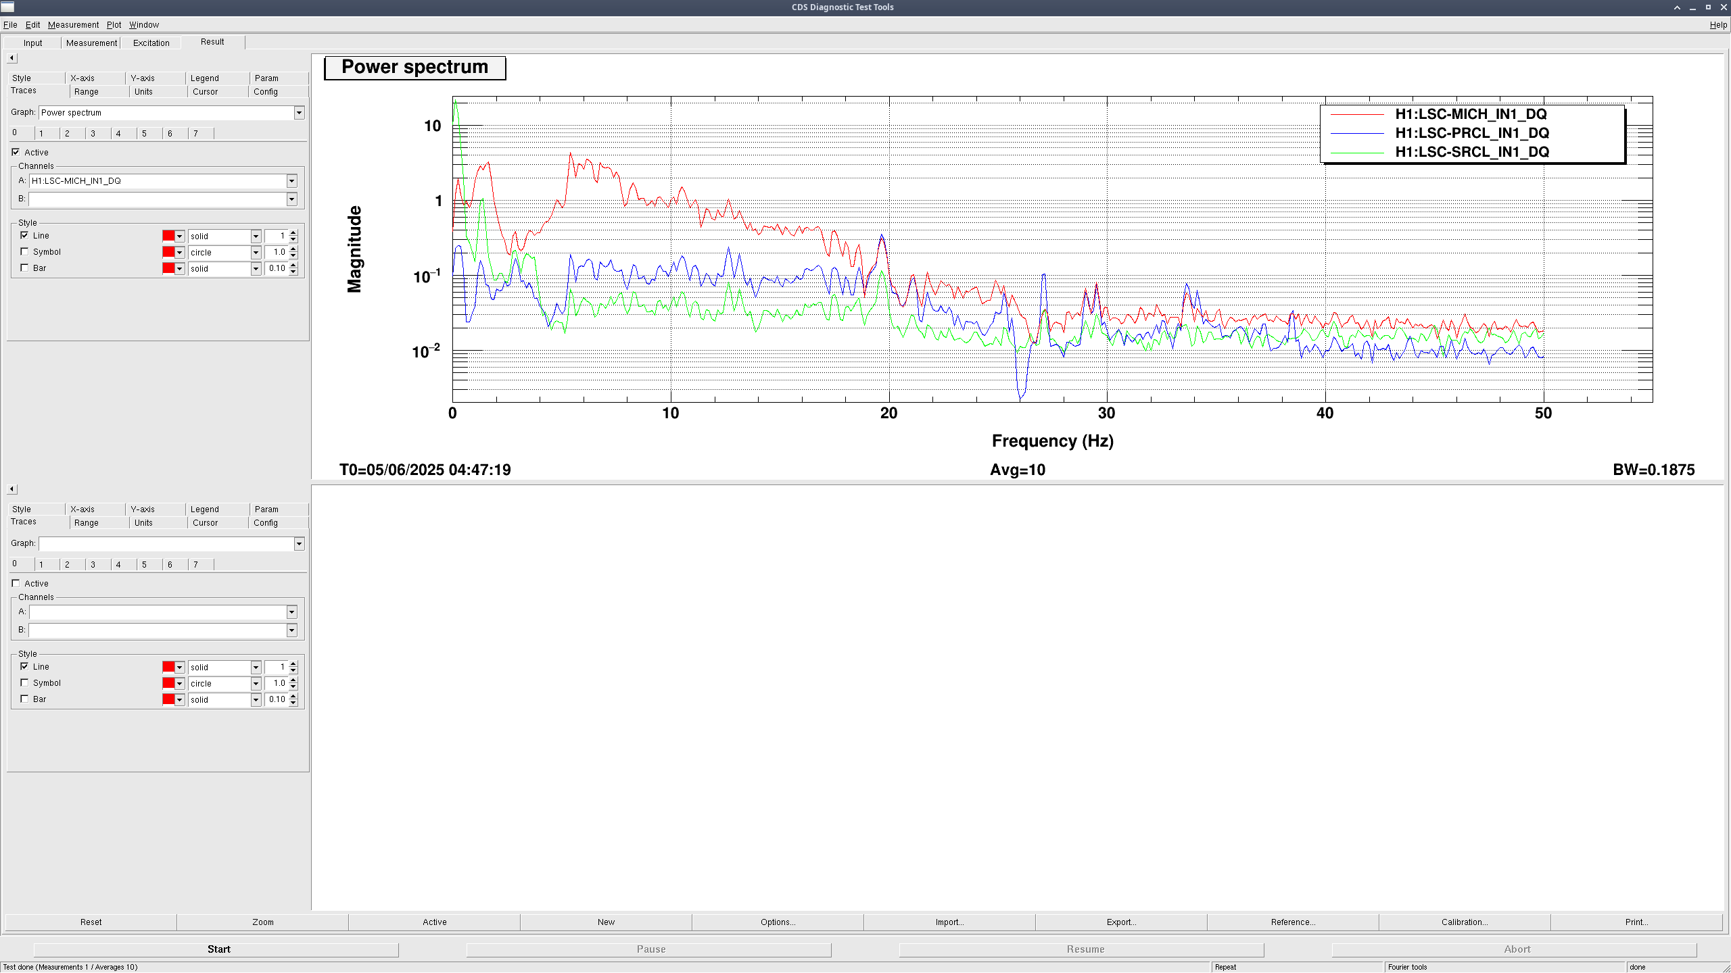Open upper Symbol shape circle dropdown
This screenshot has width=1731, height=973.
[256, 253]
